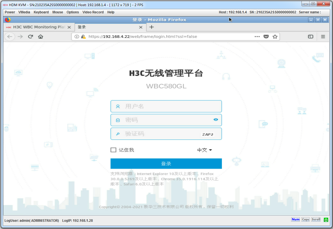
Task: Toggle Caps lock indicator
Action: 306,220
